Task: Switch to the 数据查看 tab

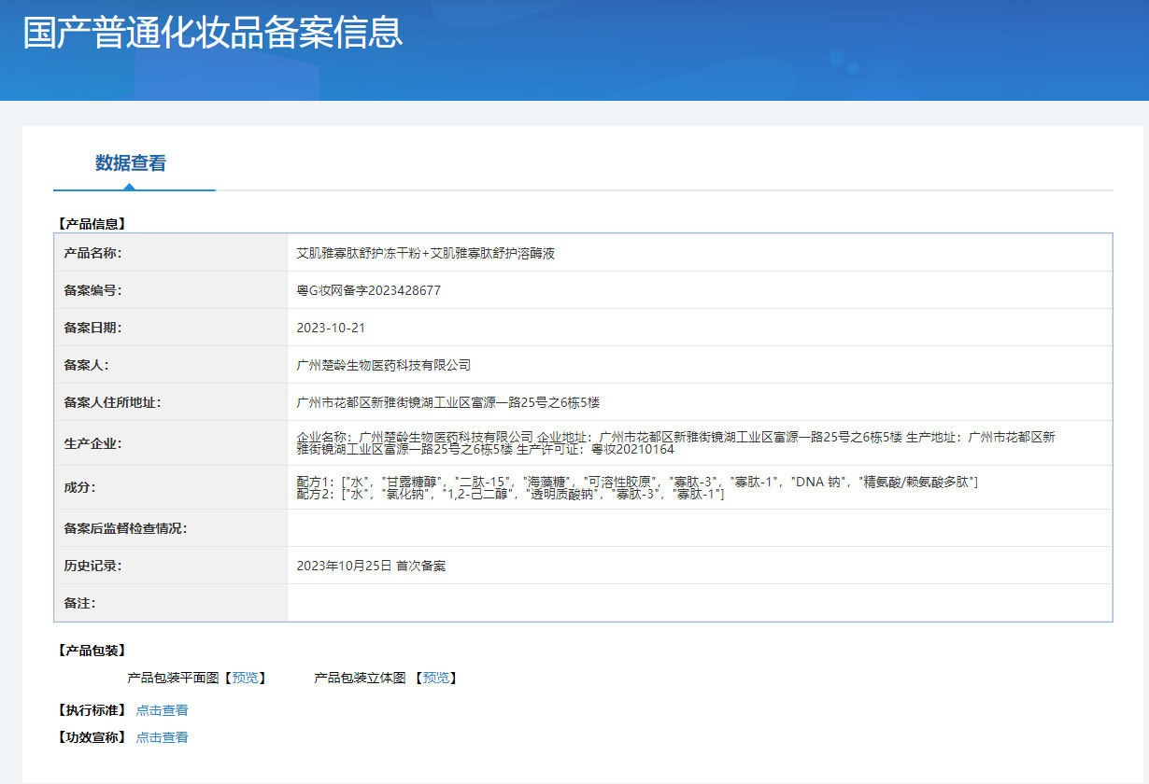Action: [131, 163]
